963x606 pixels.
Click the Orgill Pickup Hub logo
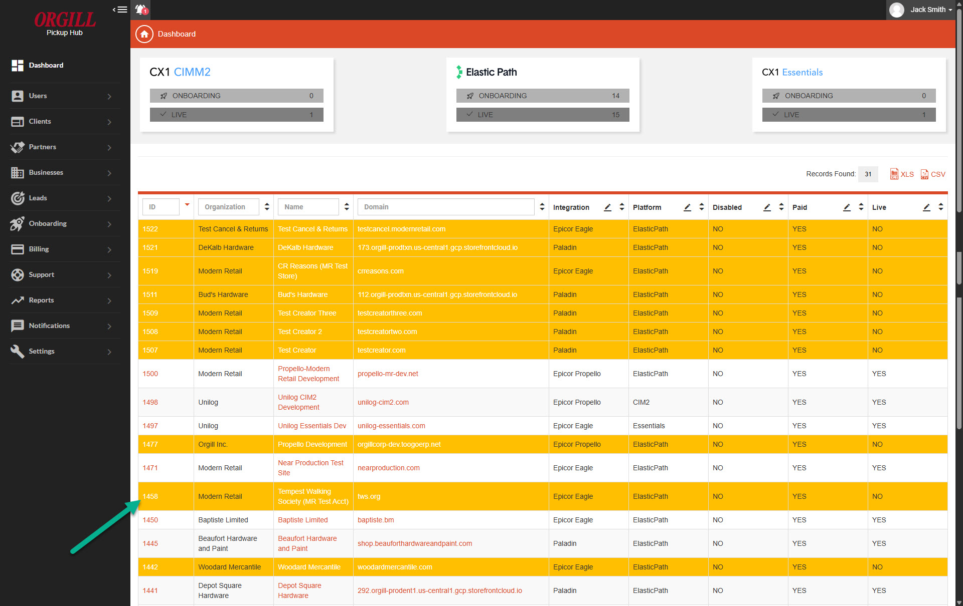click(65, 24)
